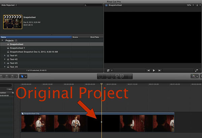
Task: Click the background tasks circle in the dashboard
Action: (x=101, y=77)
